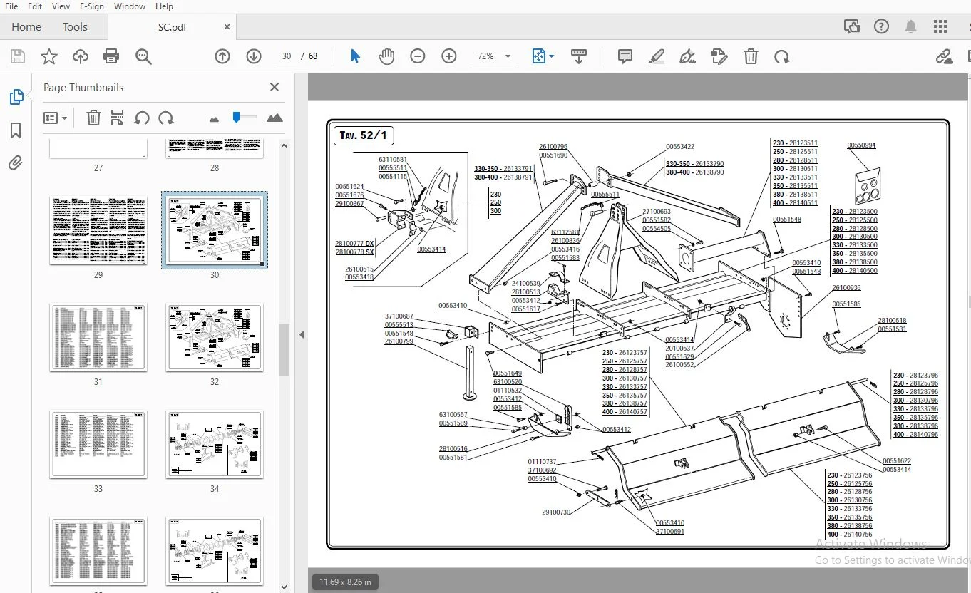This screenshot has width=971, height=593.
Task: Rotate the page with the main toolbar icon
Action: click(x=782, y=56)
